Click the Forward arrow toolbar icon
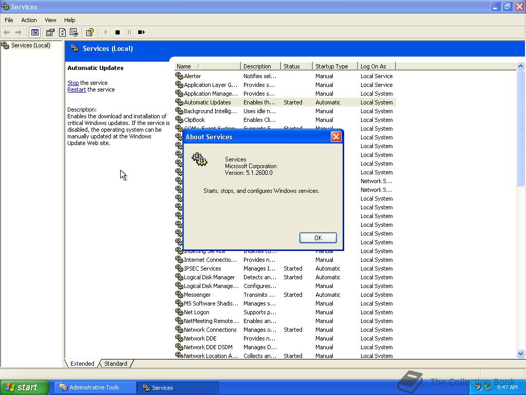 coord(18,32)
